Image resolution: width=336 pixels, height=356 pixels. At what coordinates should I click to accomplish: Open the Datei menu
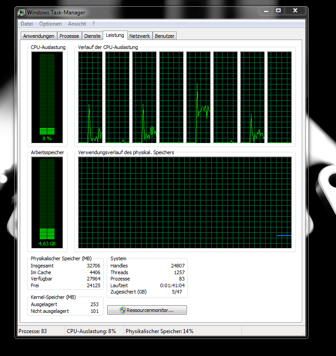tap(27, 24)
